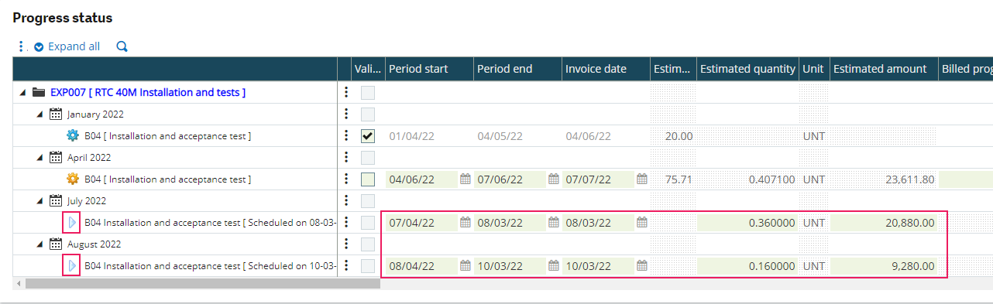
Task: Toggle validation checkbox on EXP007 row
Action: click(368, 93)
